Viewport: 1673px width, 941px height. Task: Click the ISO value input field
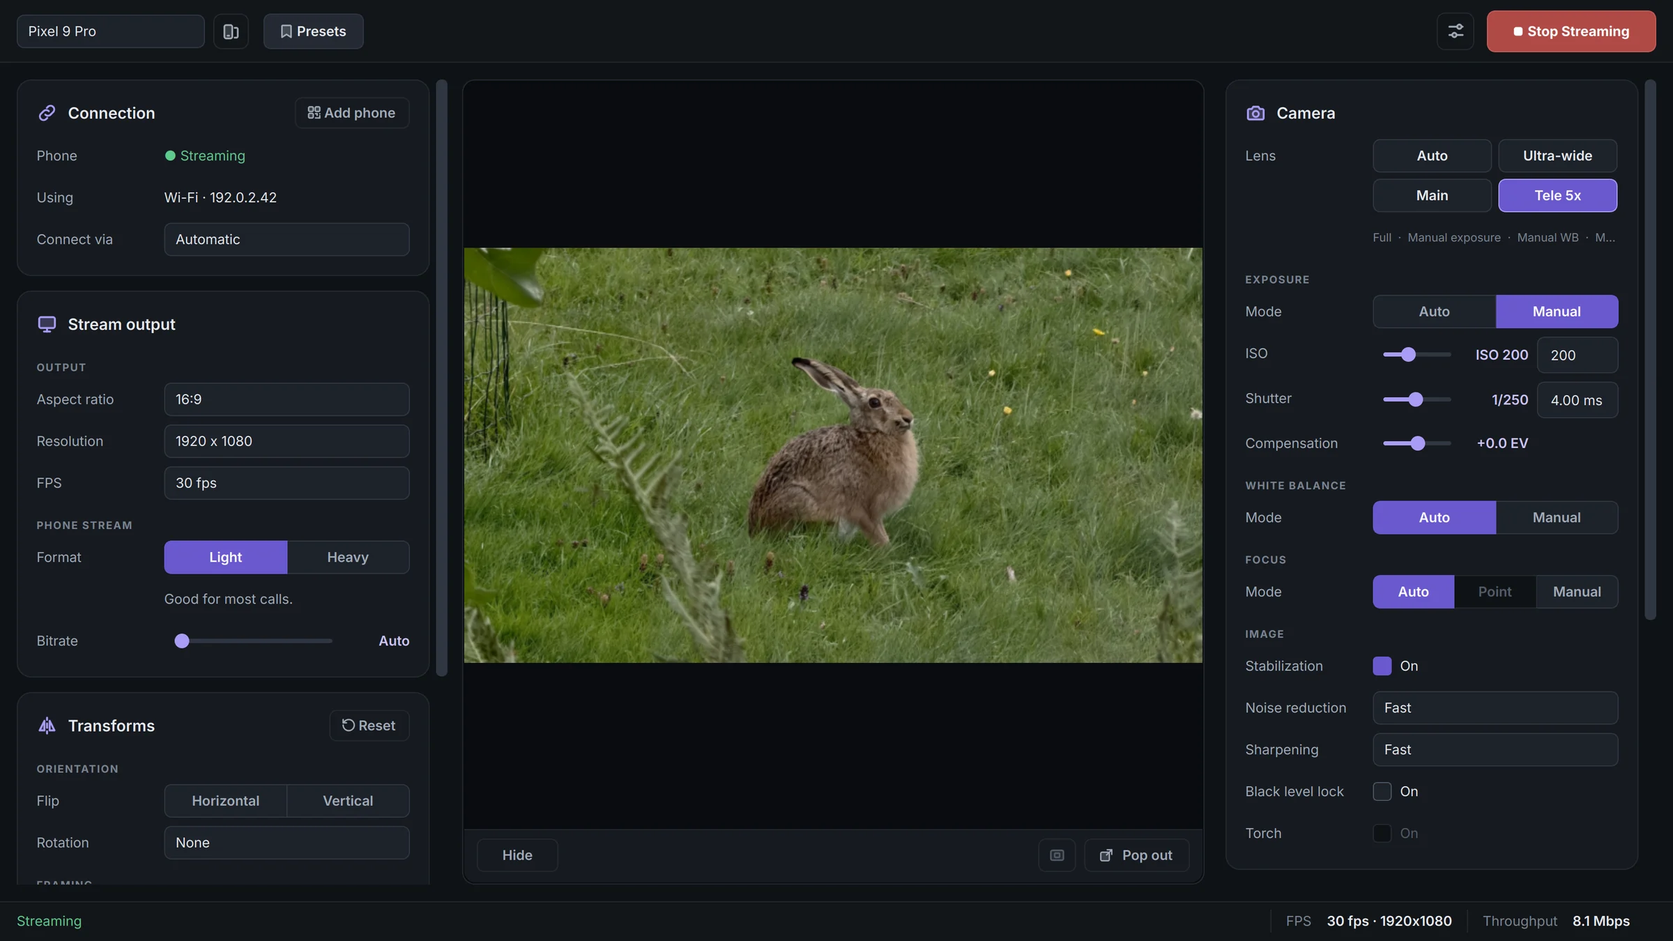1577,355
